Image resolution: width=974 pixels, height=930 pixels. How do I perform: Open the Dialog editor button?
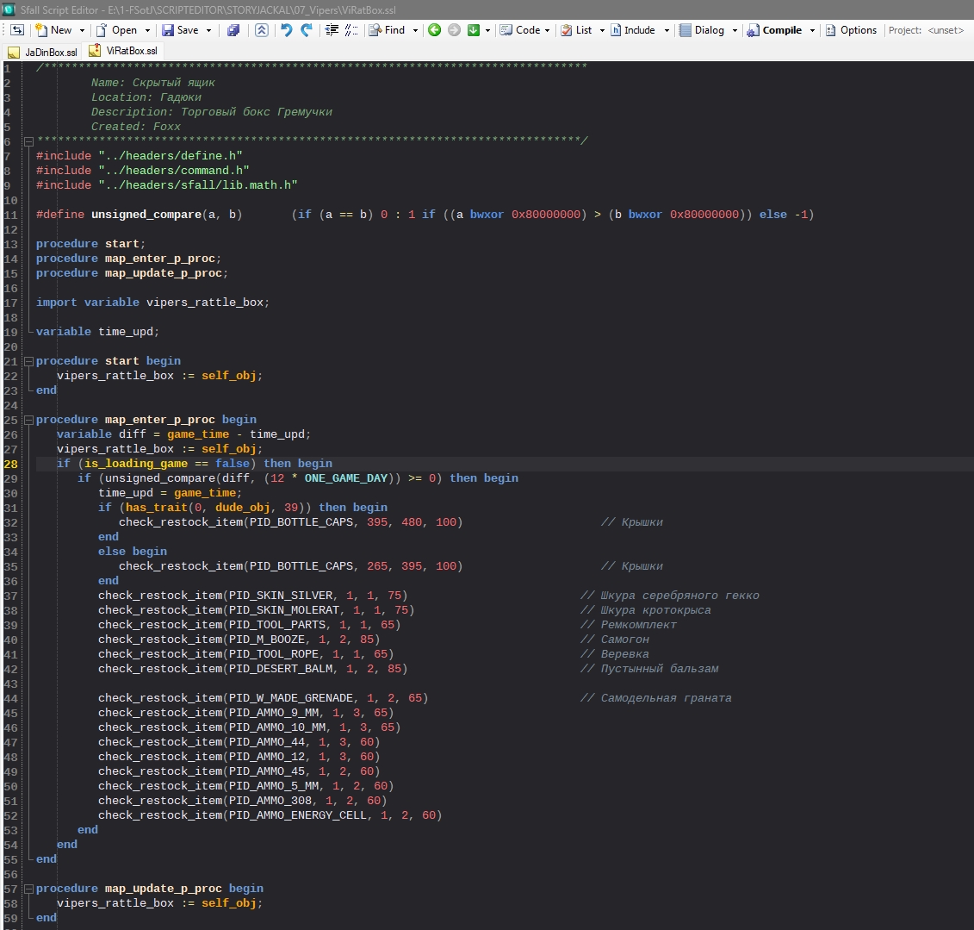coord(702,30)
